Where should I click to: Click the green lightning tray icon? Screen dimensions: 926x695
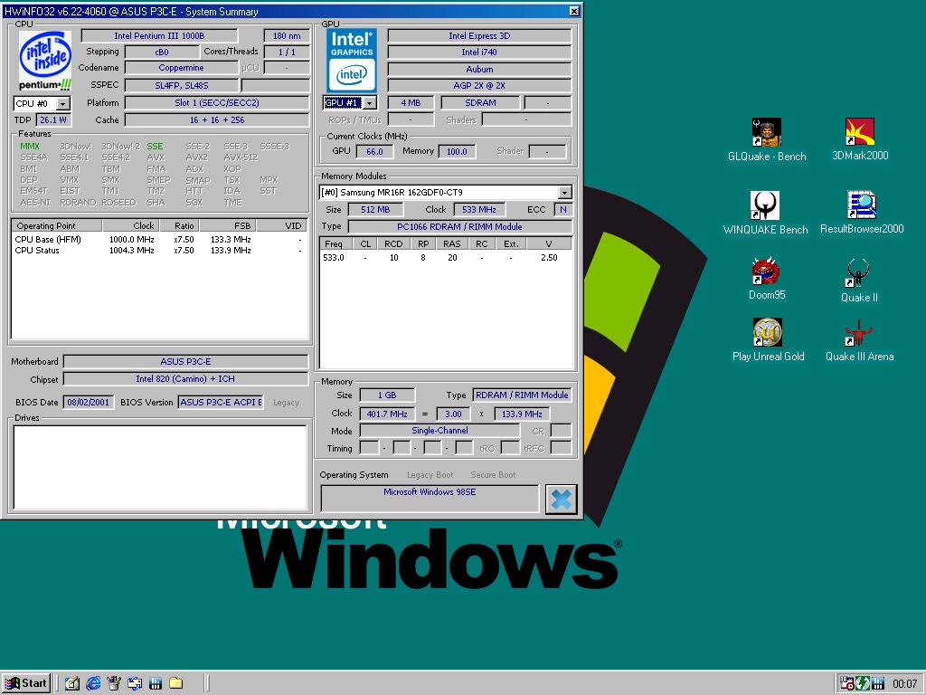coord(862,683)
